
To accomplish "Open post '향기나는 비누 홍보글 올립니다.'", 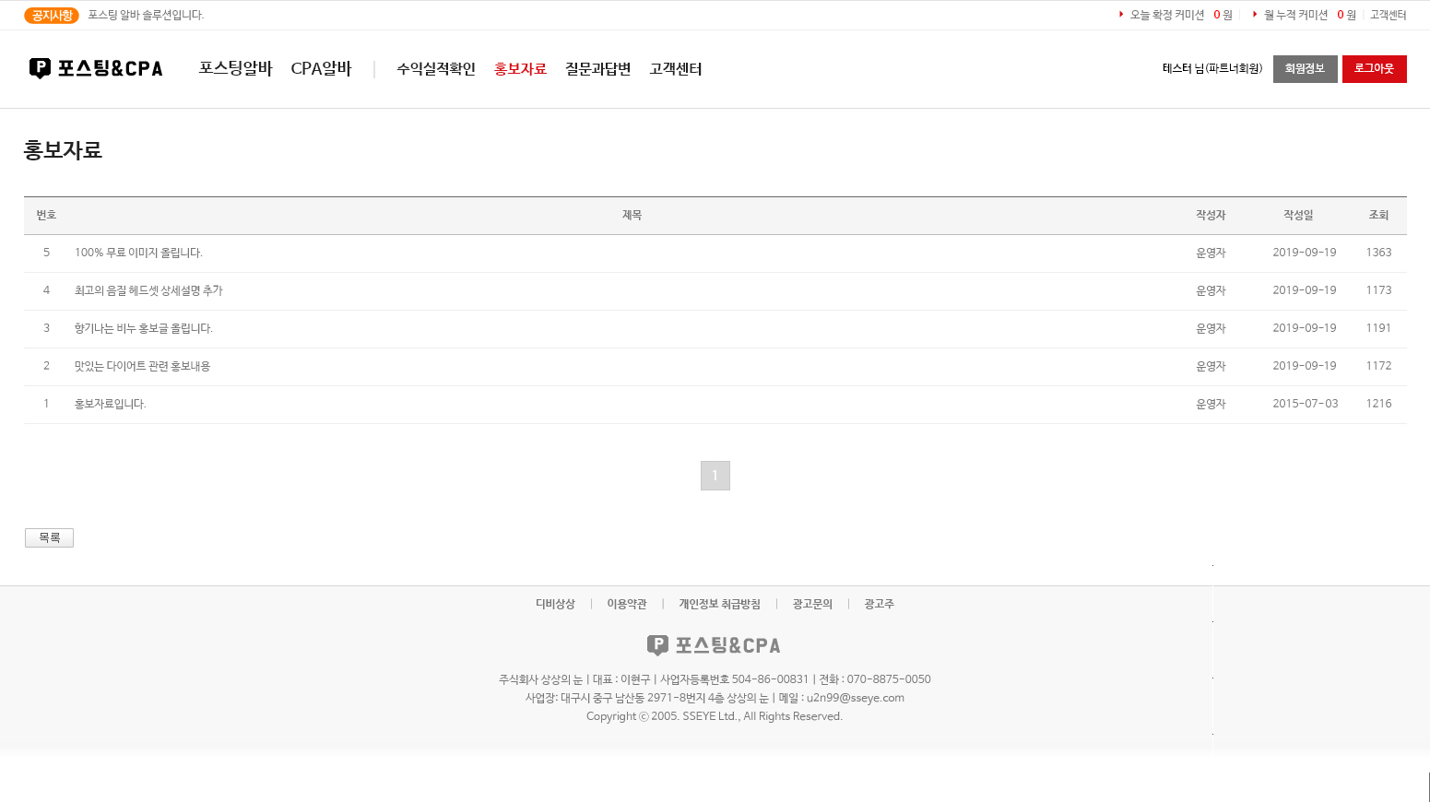I will (x=143, y=328).
